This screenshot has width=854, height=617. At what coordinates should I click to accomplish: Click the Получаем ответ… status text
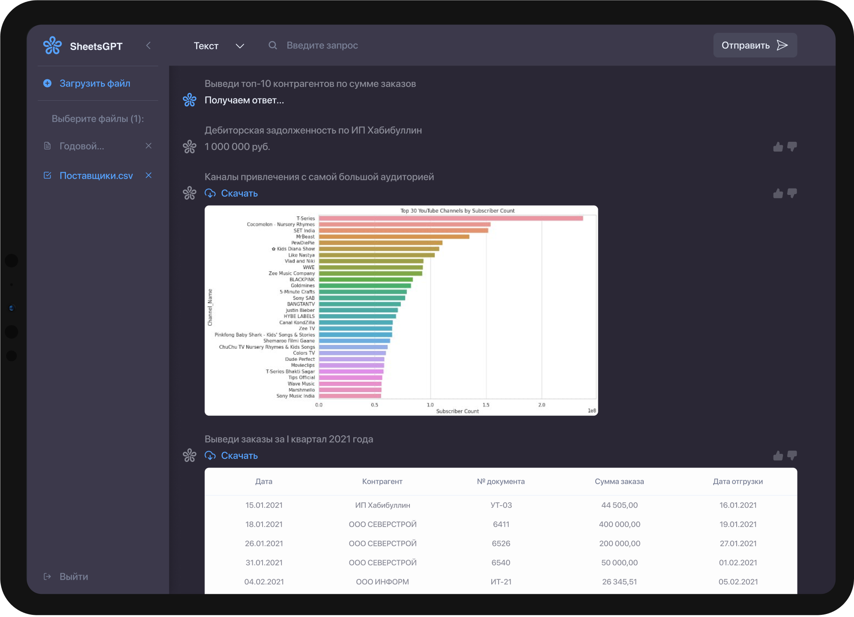pyautogui.click(x=244, y=101)
